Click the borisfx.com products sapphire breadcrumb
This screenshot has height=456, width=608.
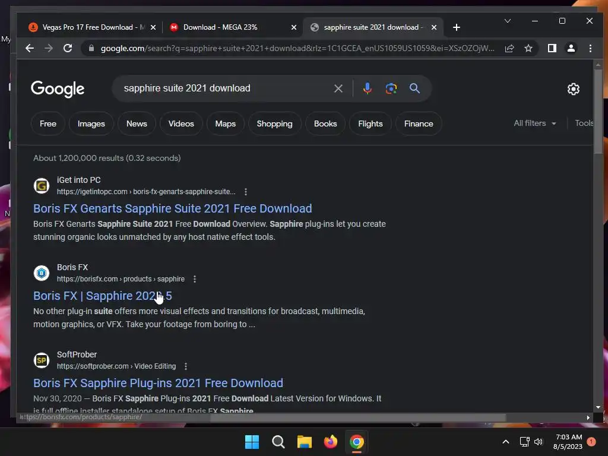click(121, 279)
